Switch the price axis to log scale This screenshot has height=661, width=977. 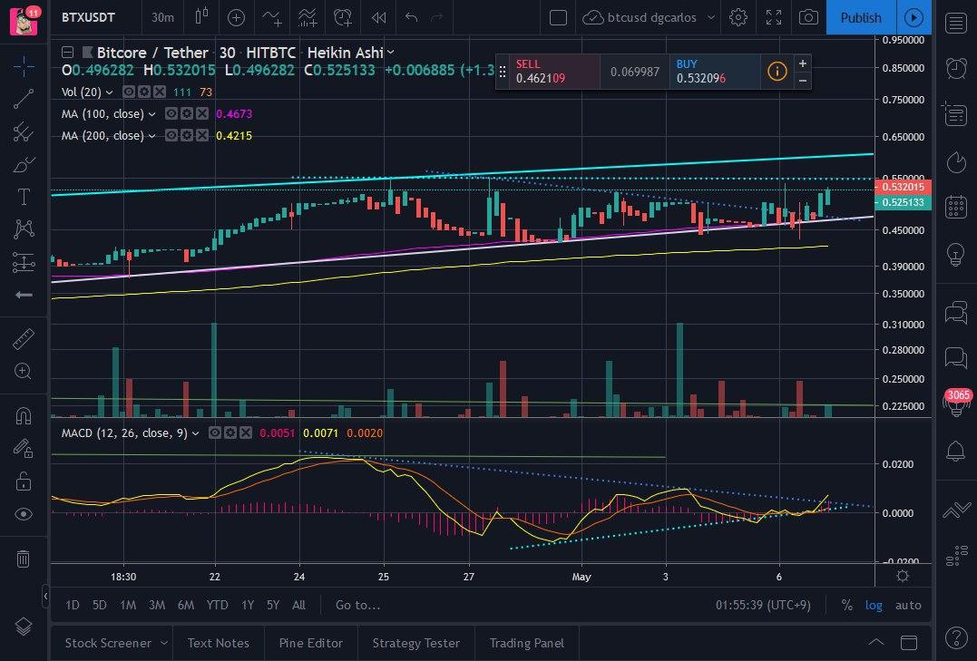point(874,605)
